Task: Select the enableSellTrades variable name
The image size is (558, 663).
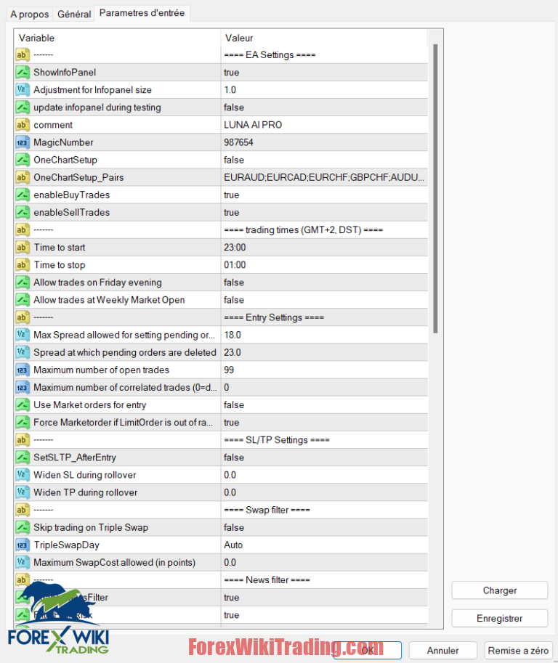Action: pos(71,212)
